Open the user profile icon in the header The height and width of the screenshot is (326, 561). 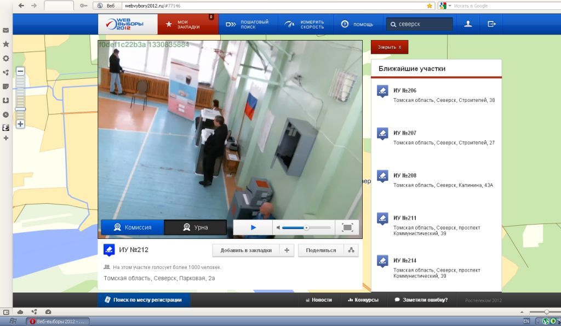point(468,24)
